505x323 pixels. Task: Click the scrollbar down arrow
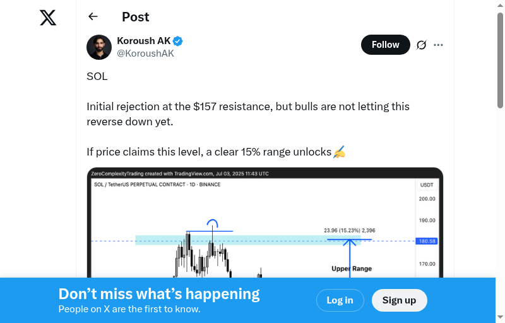click(x=500, y=317)
